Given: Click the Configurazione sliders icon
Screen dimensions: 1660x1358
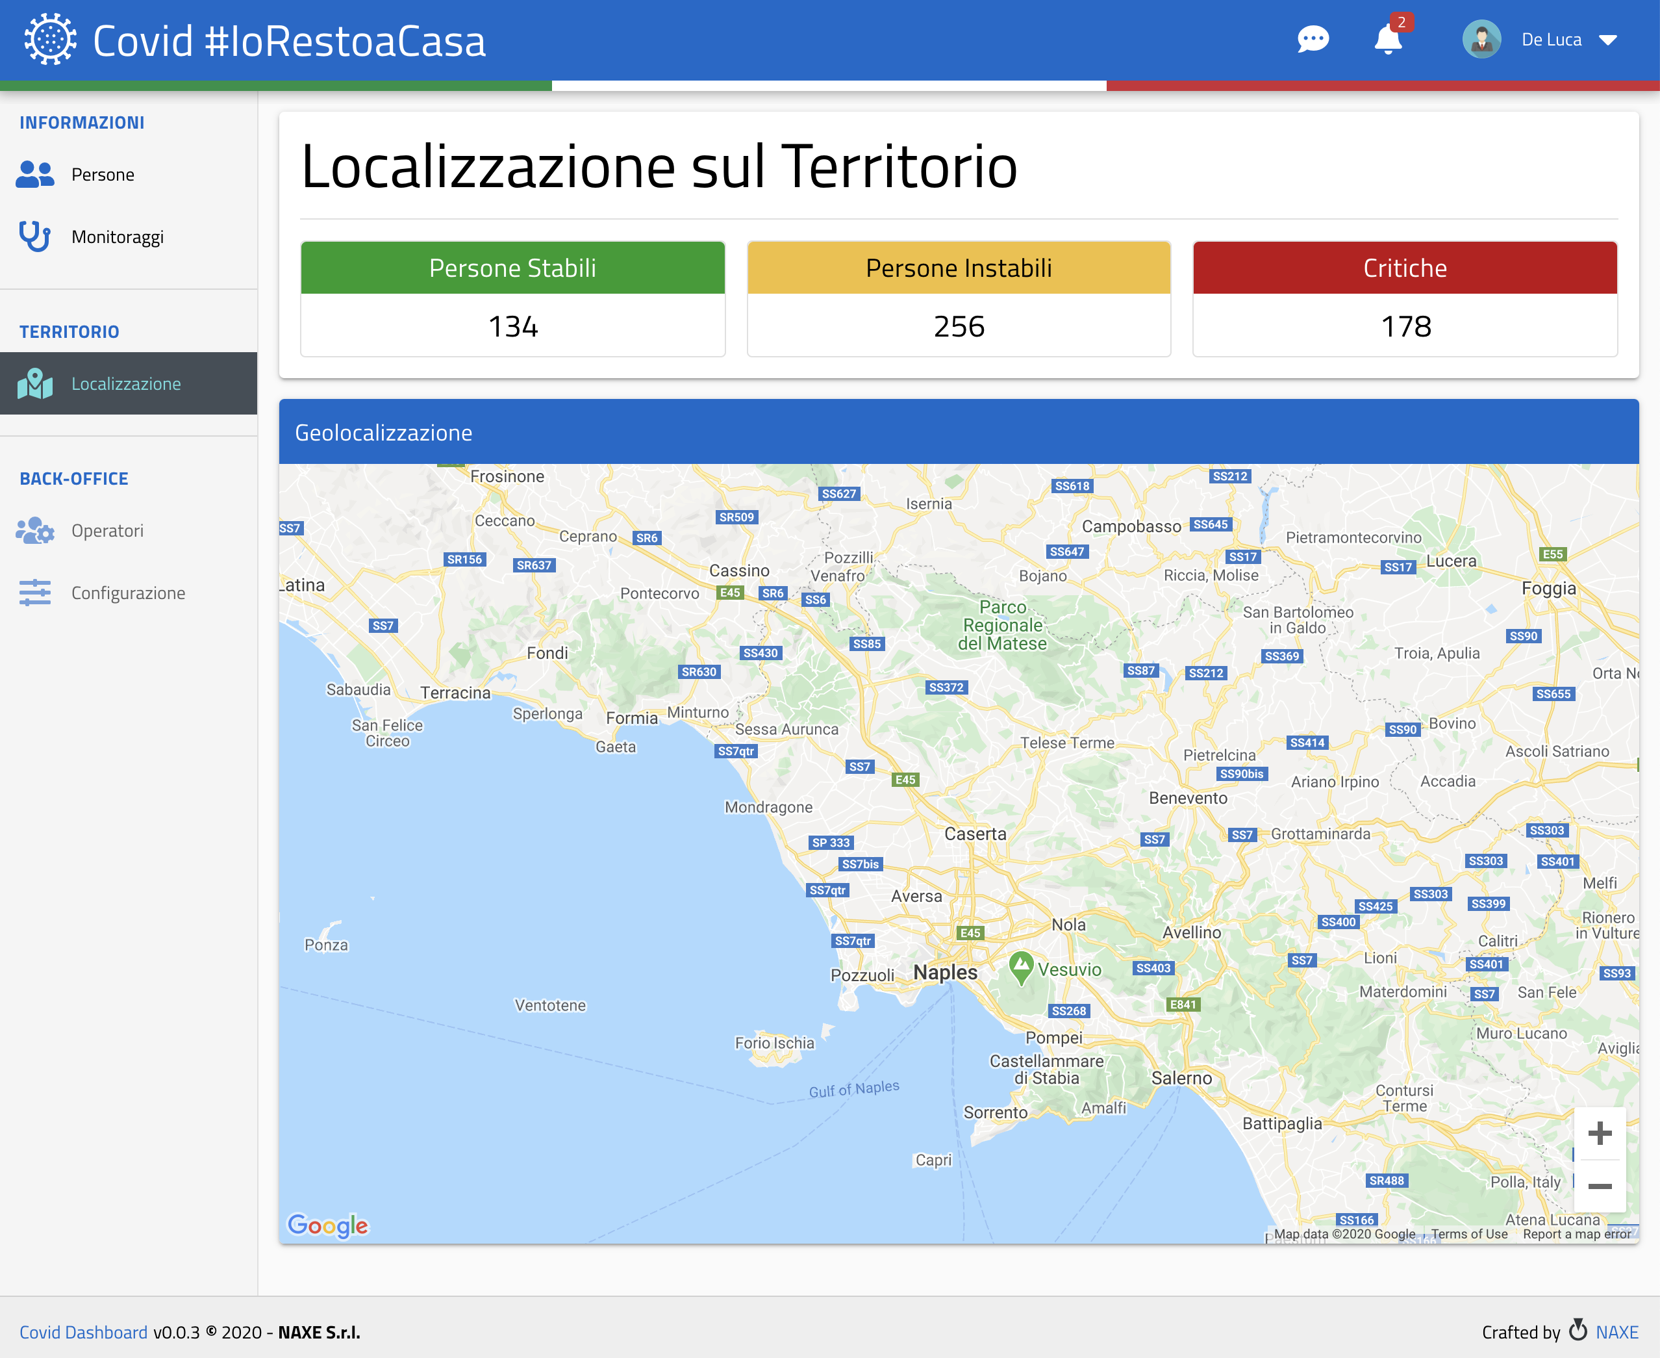Looking at the screenshot, I should coord(34,593).
